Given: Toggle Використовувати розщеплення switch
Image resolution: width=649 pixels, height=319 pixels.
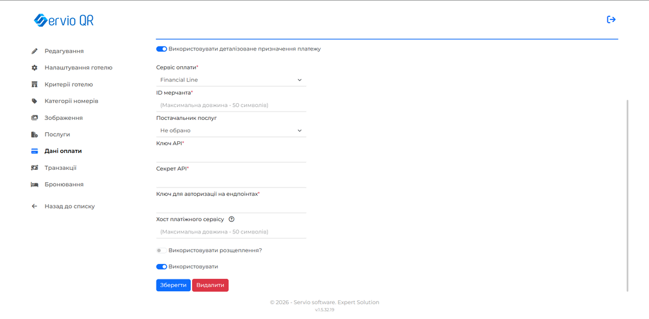Looking at the screenshot, I should click(162, 250).
